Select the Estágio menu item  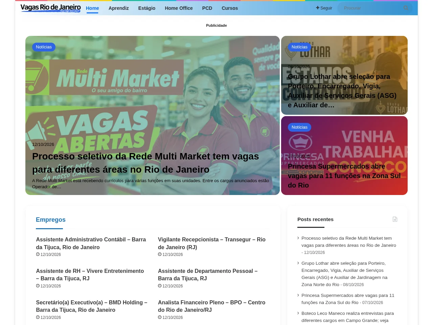pyautogui.click(x=147, y=8)
